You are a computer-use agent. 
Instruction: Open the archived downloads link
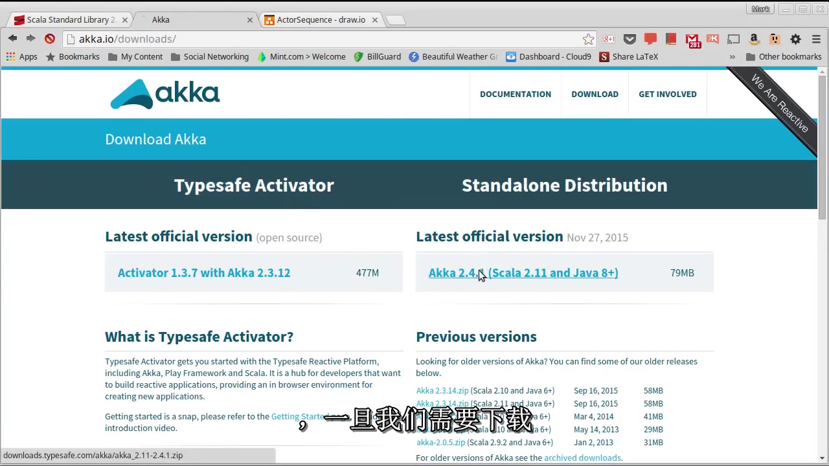[582, 458]
